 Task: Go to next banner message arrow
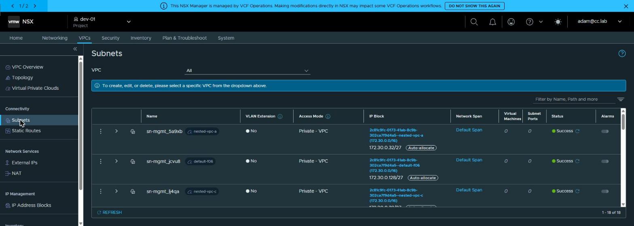click(x=35, y=6)
